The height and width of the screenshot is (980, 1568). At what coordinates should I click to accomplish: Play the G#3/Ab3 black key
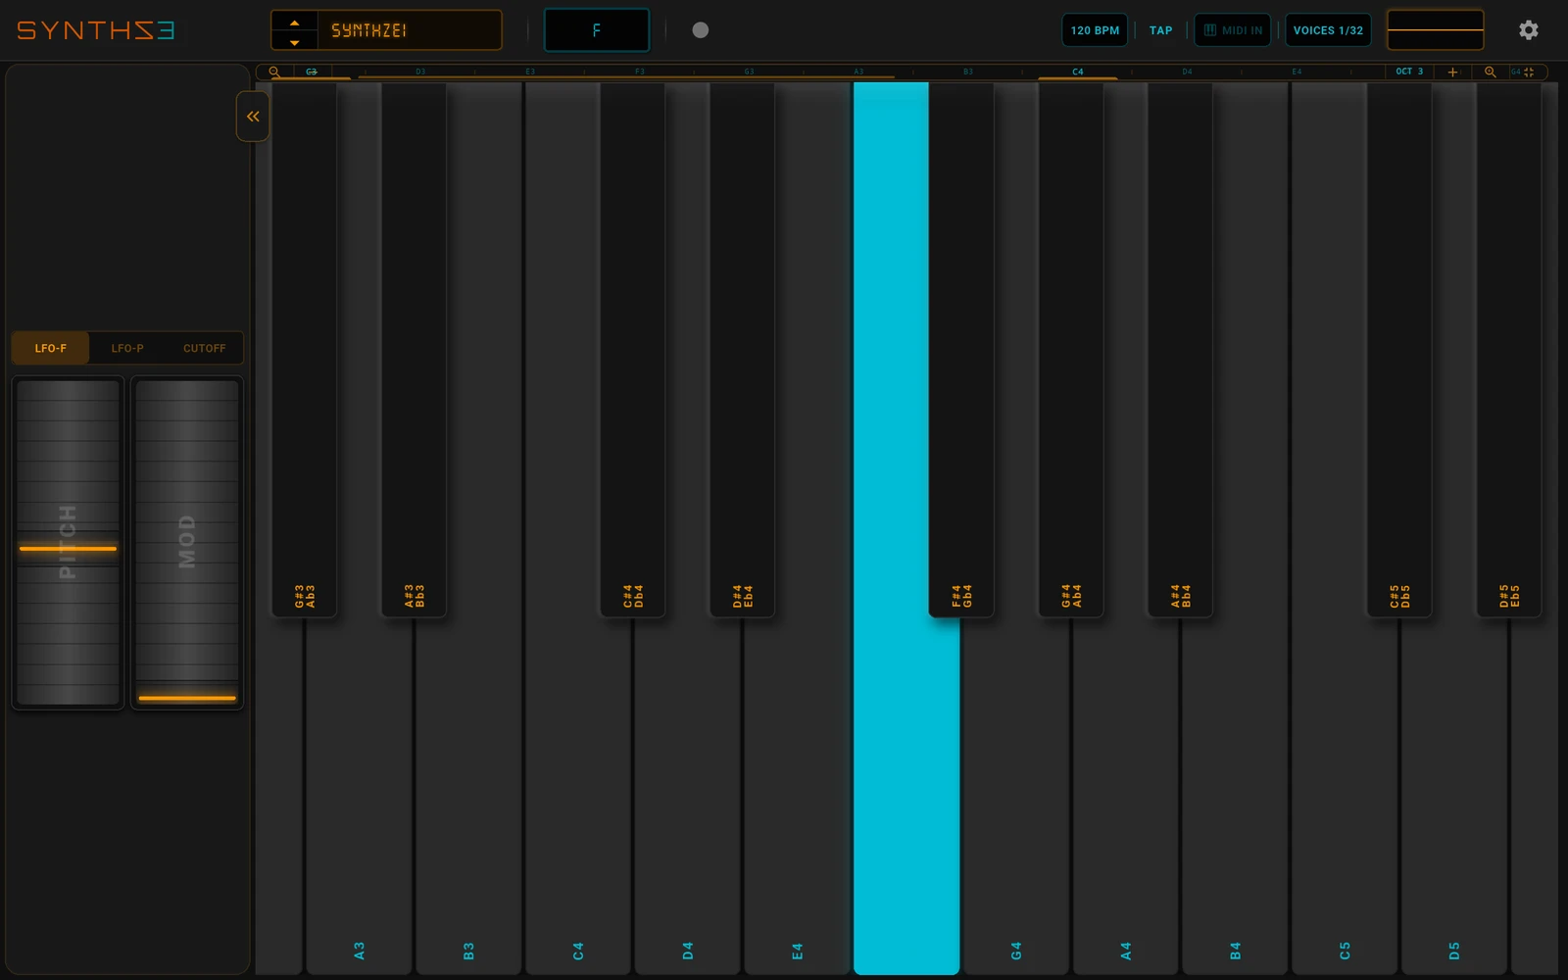point(305,350)
